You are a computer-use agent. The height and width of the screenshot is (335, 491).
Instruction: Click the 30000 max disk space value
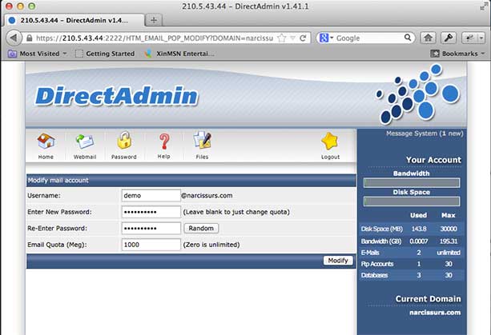coord(449,229)
